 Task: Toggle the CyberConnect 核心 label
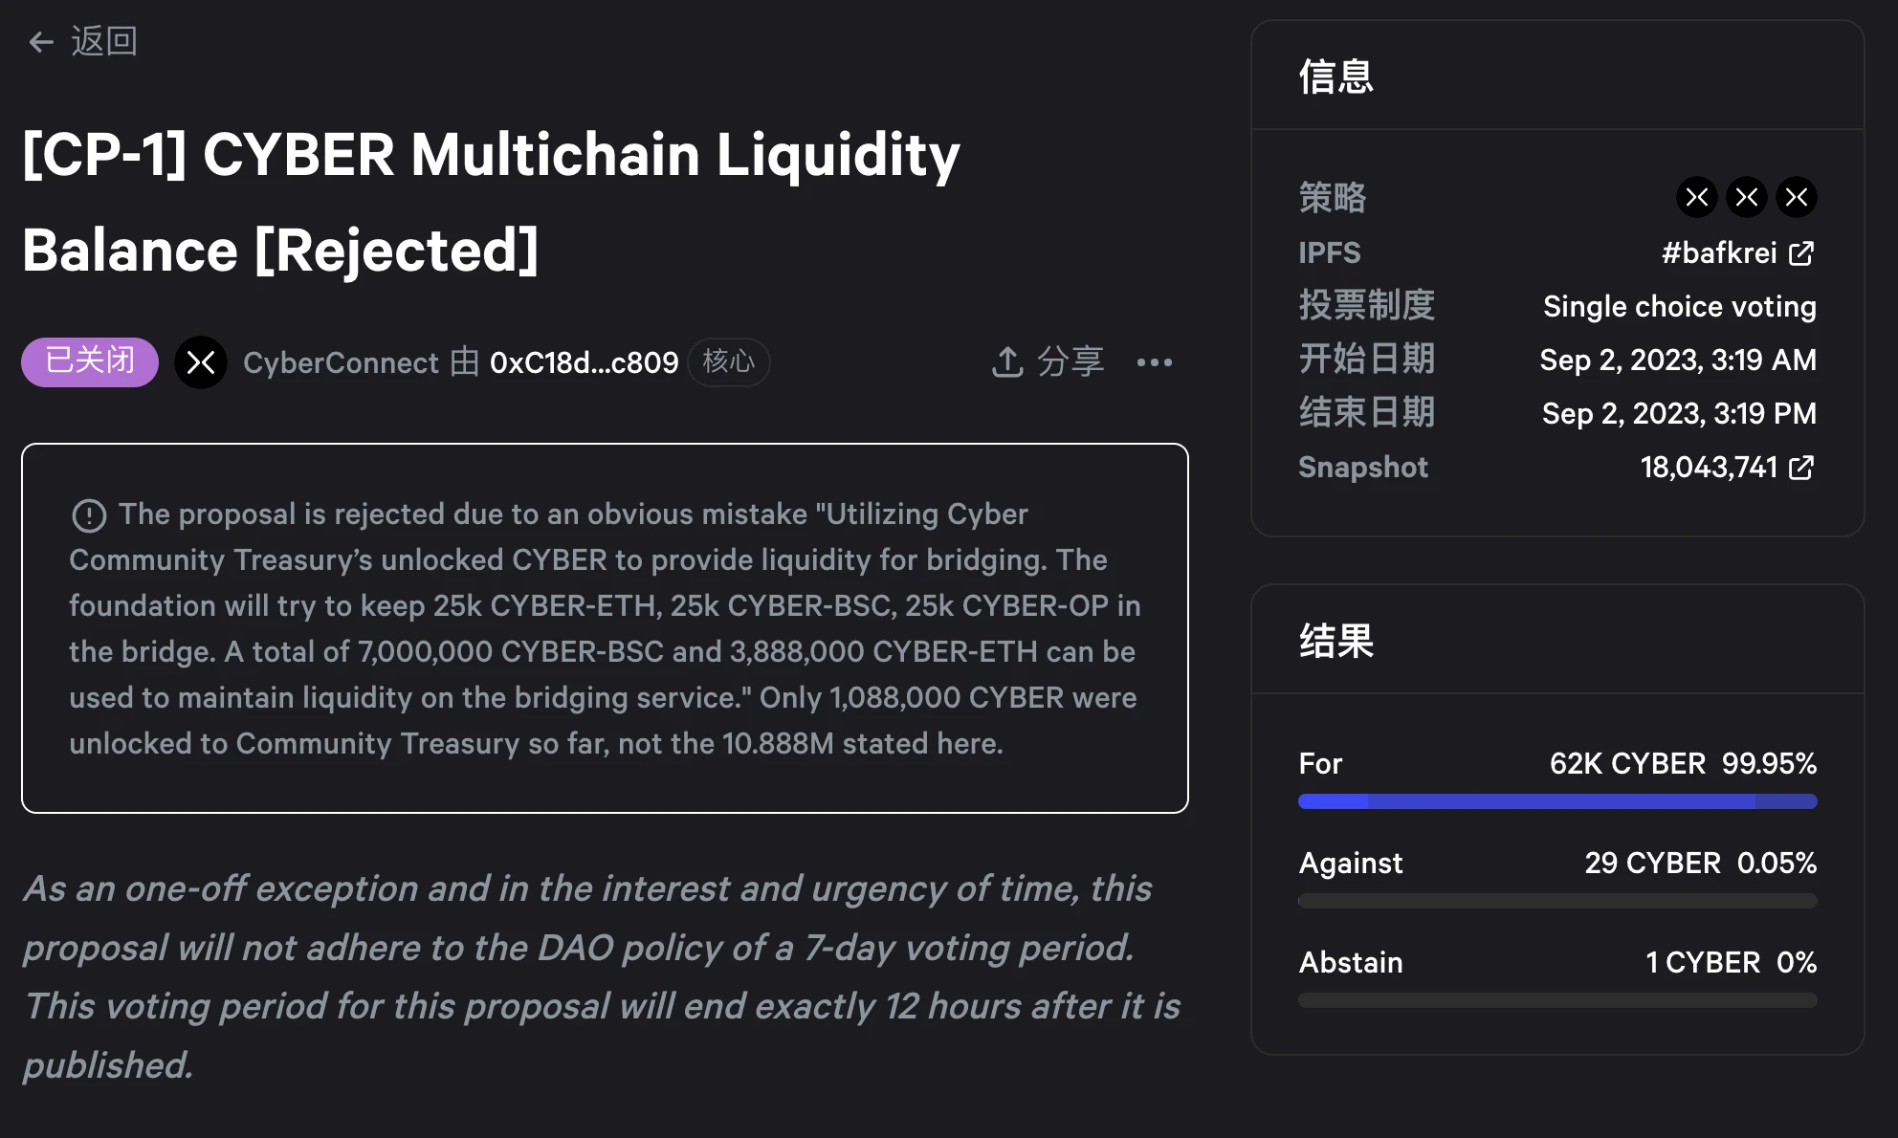729,361
